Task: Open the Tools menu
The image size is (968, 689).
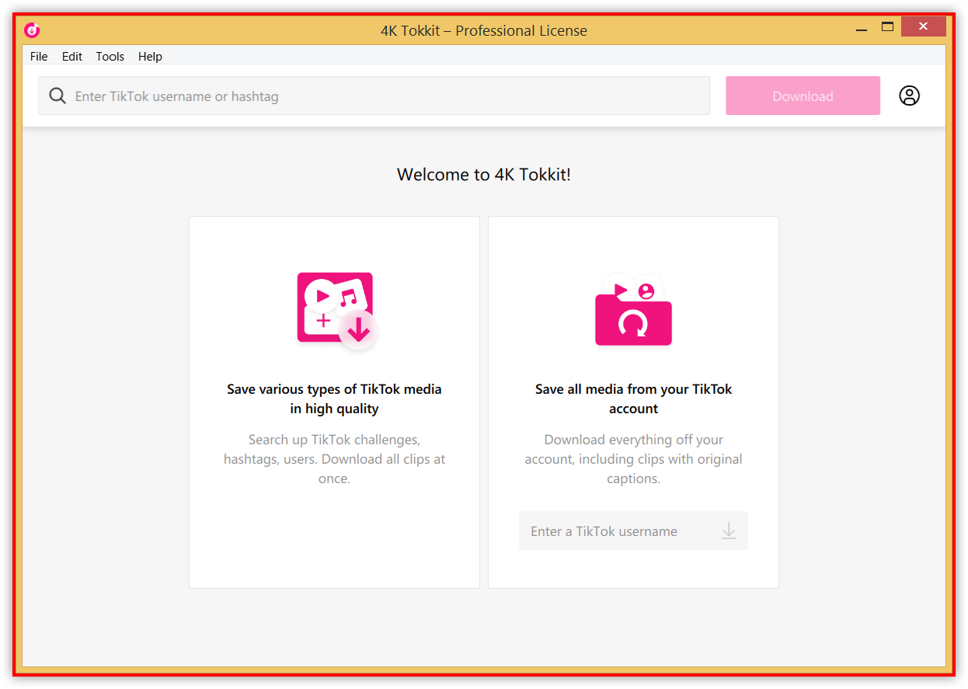Action: pos(110,56)
